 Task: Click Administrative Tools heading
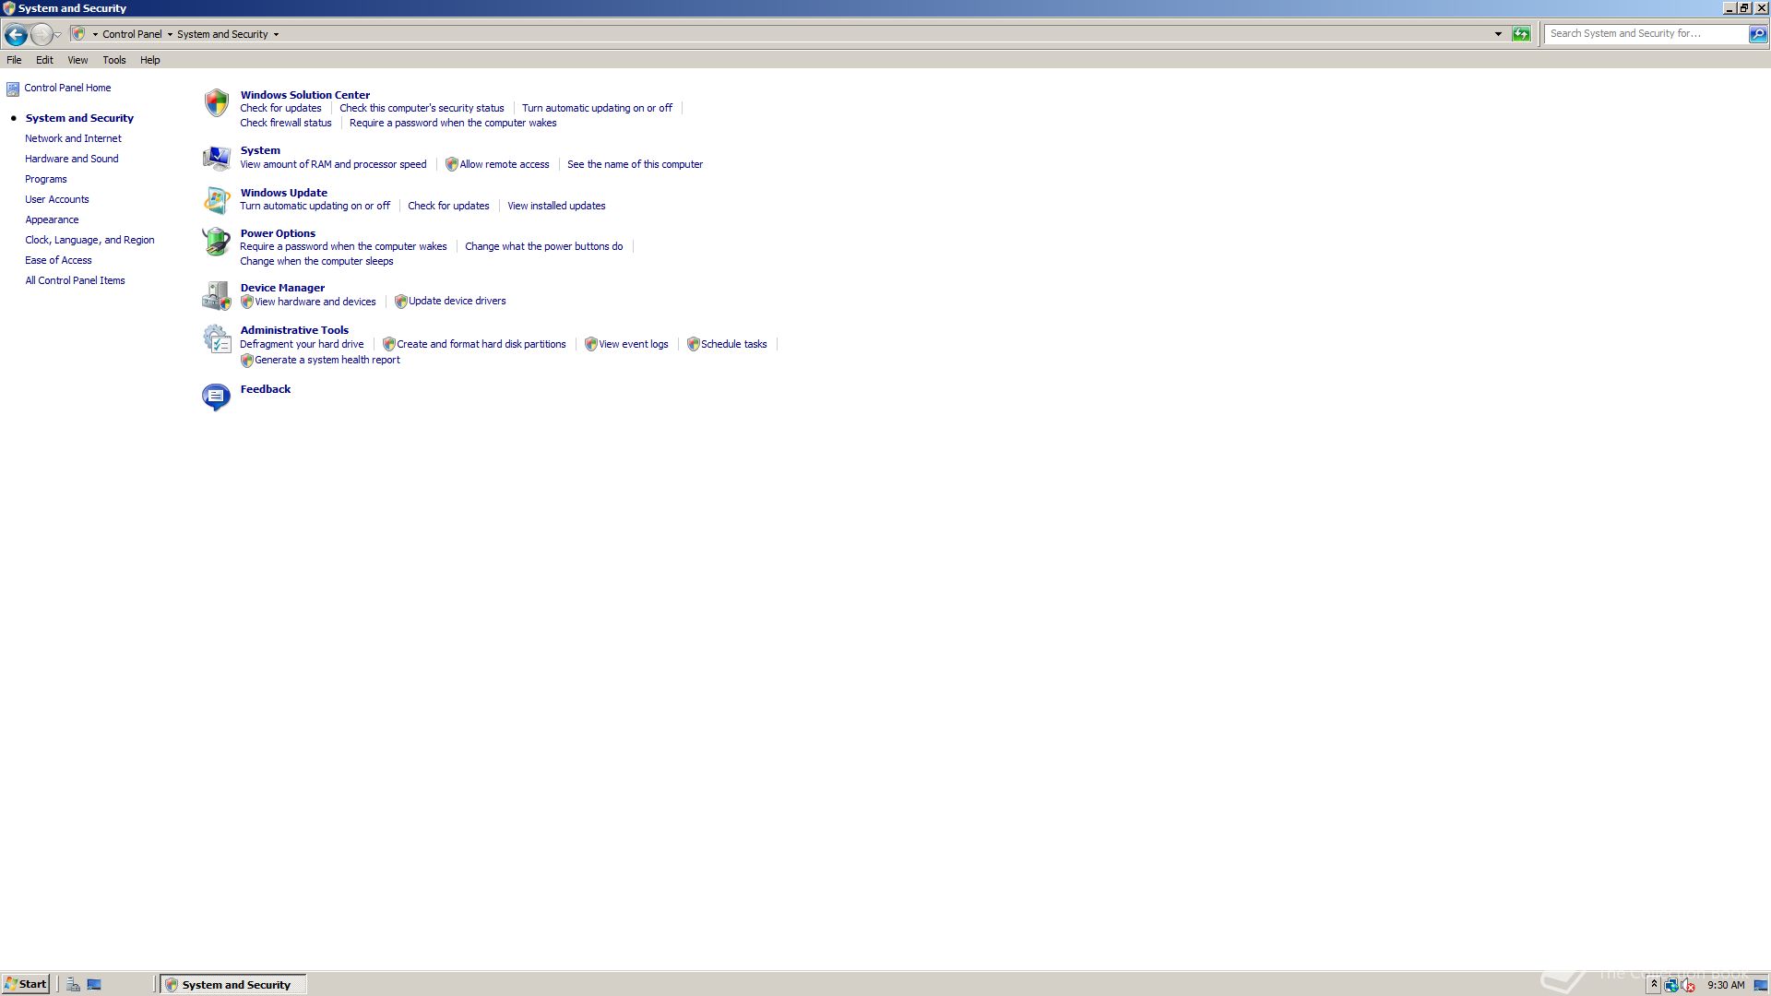click(x=294, y=330)
